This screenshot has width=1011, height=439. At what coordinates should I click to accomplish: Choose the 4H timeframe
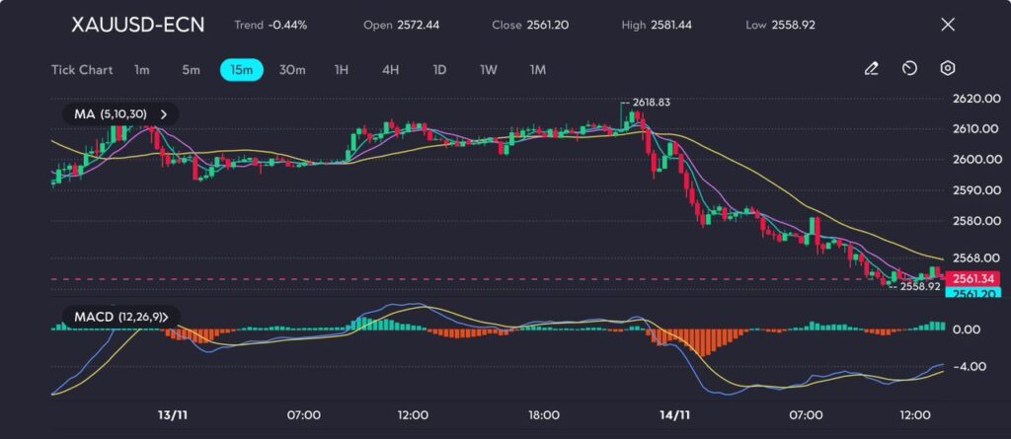pos(390,70)
